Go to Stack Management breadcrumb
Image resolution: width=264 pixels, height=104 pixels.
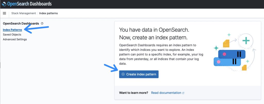[x=23, y=13]
